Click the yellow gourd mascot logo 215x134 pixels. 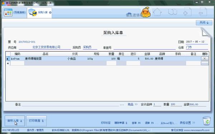146,12
